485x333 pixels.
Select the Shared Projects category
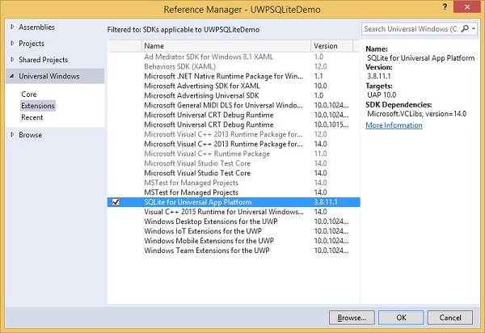click(43, 60)
